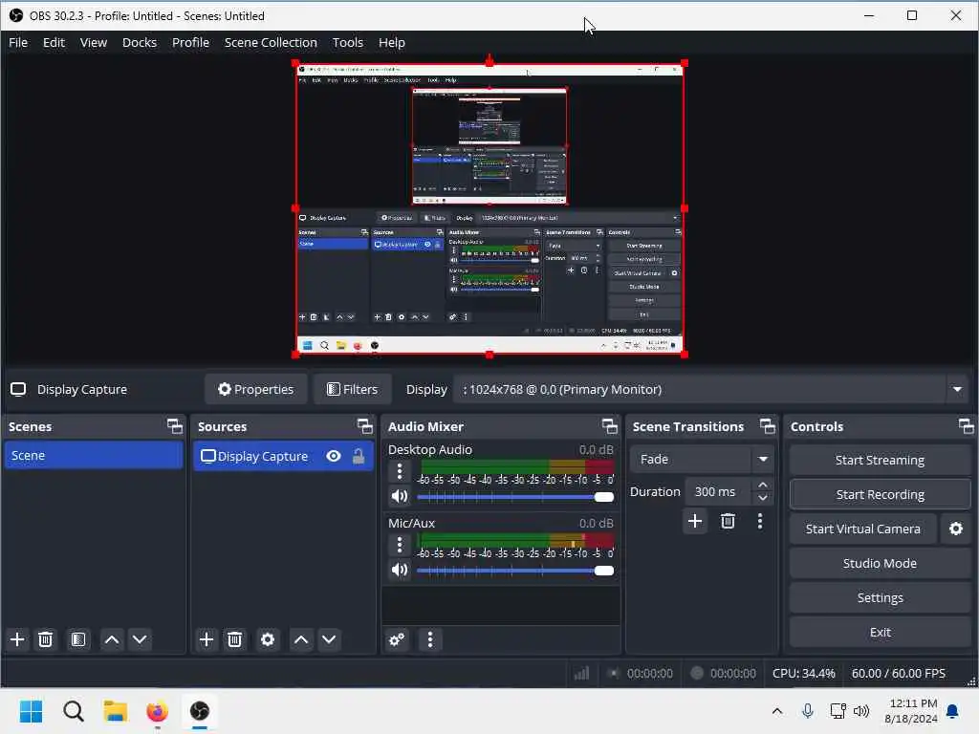Click Start Virtual Camera button
The height and width of the screenshot is (734, 979).
[863, 529]
